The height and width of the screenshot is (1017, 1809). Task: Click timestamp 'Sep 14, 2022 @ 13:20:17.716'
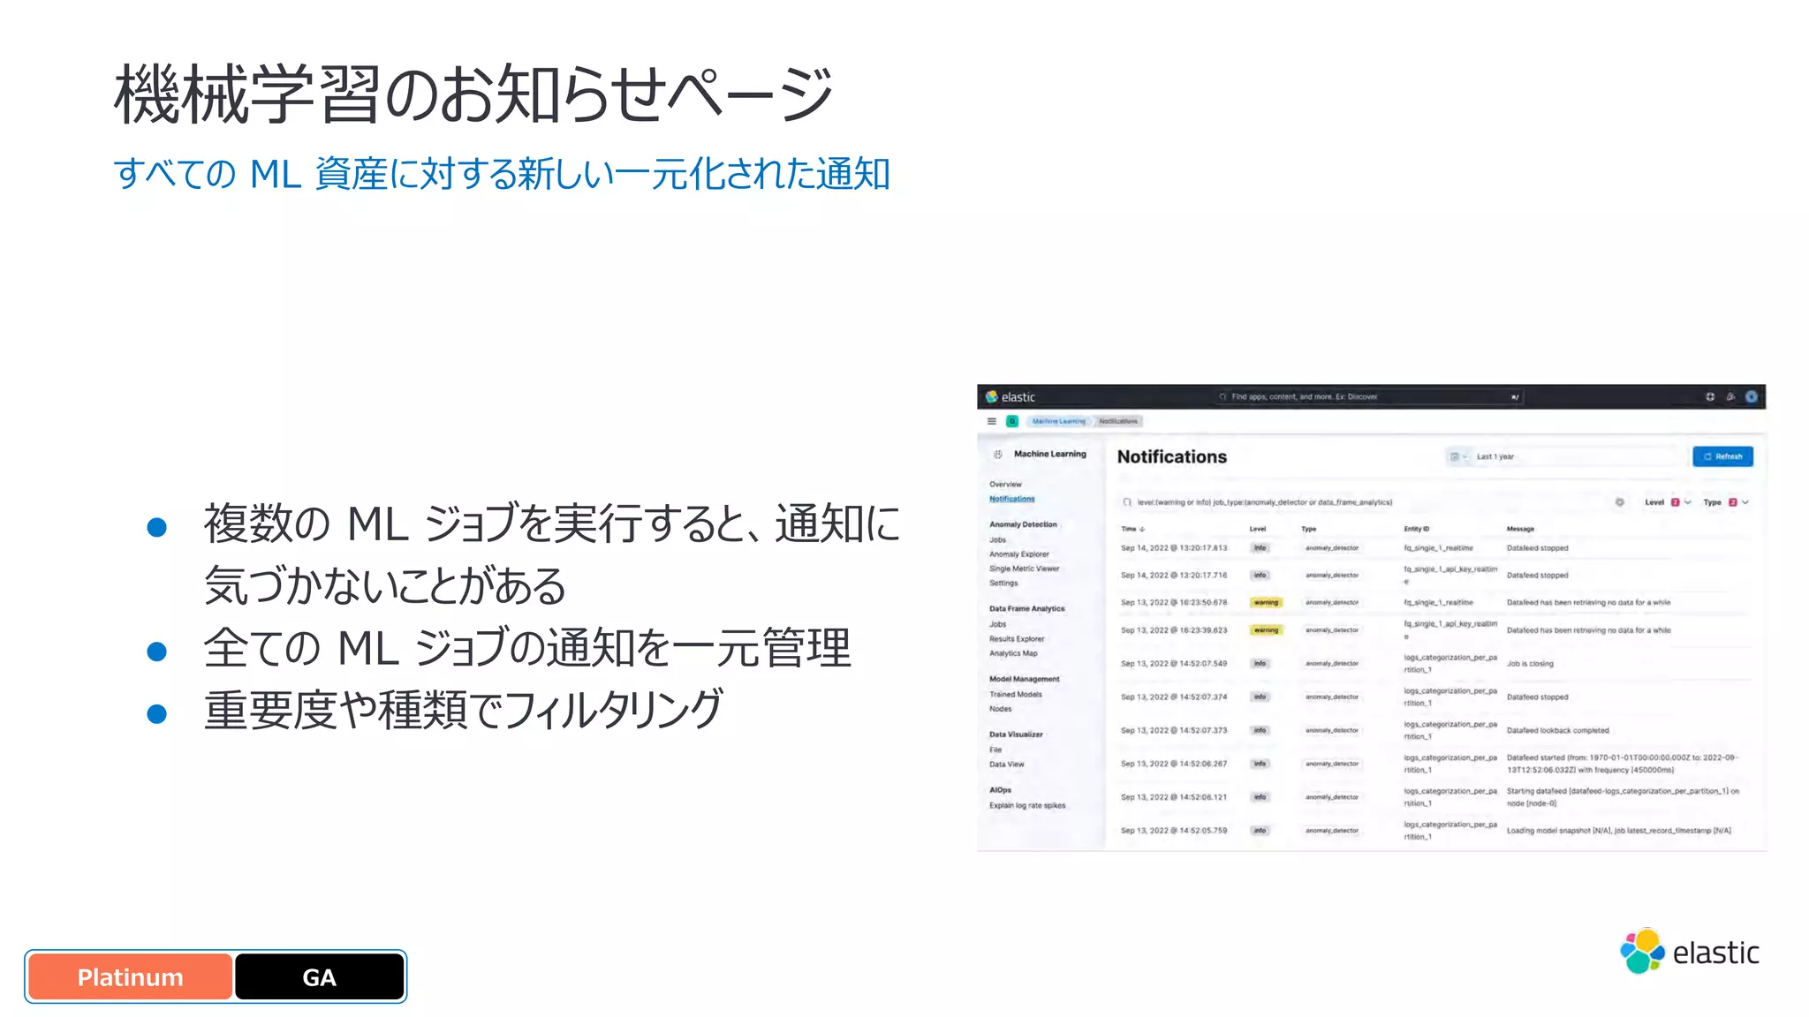pos(1174,576)
